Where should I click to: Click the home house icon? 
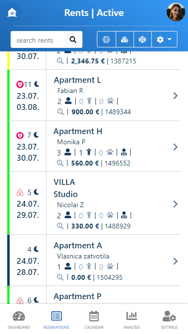click(x=12, y=13)
